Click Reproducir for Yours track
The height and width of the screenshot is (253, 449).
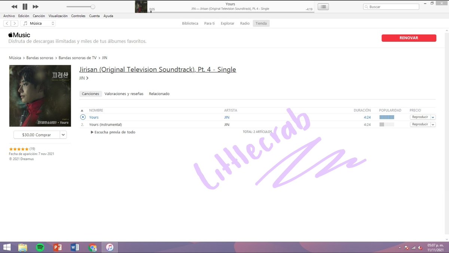[420, 117]
